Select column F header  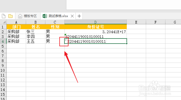155,22
